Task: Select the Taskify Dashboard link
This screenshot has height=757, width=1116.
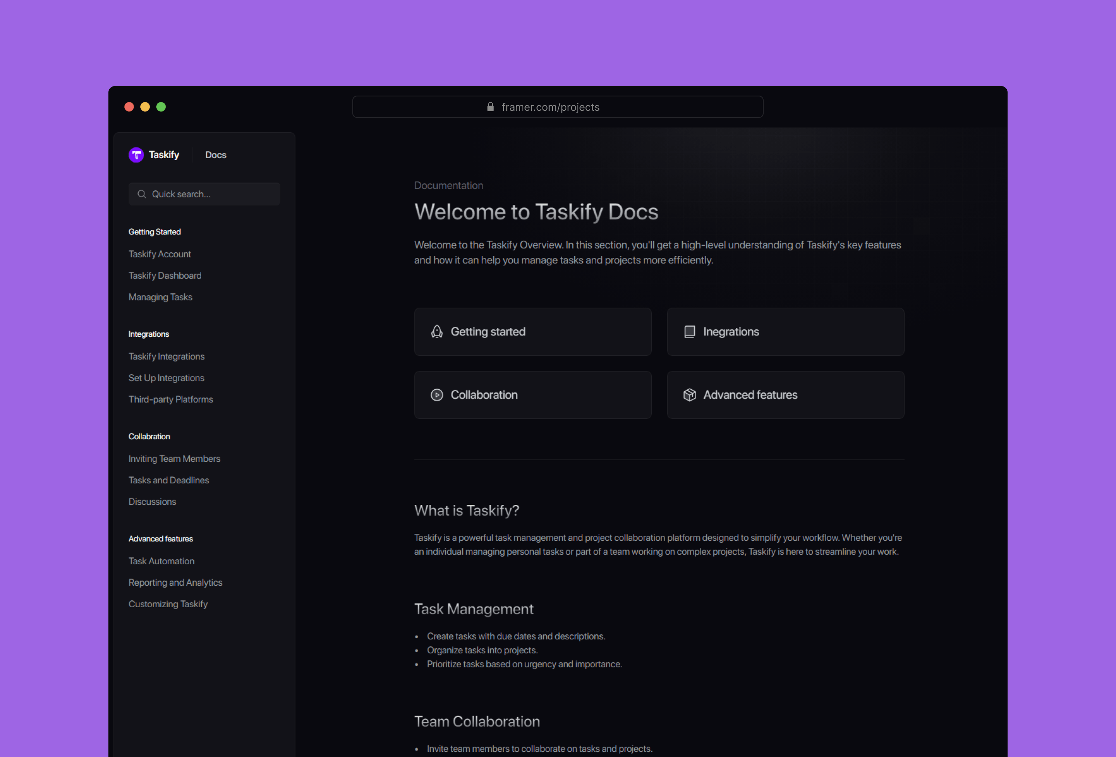Action: pyautogui.click(x=165, y=275)
